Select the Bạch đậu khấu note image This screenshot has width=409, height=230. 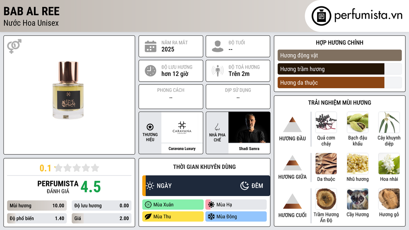(357, 123)
